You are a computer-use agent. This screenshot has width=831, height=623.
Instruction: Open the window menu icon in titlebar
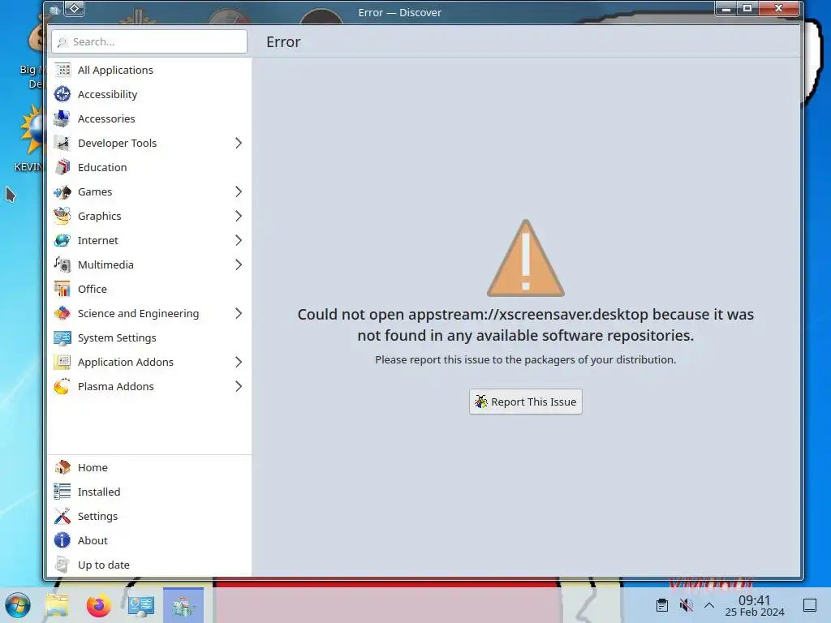pos(54,10)
